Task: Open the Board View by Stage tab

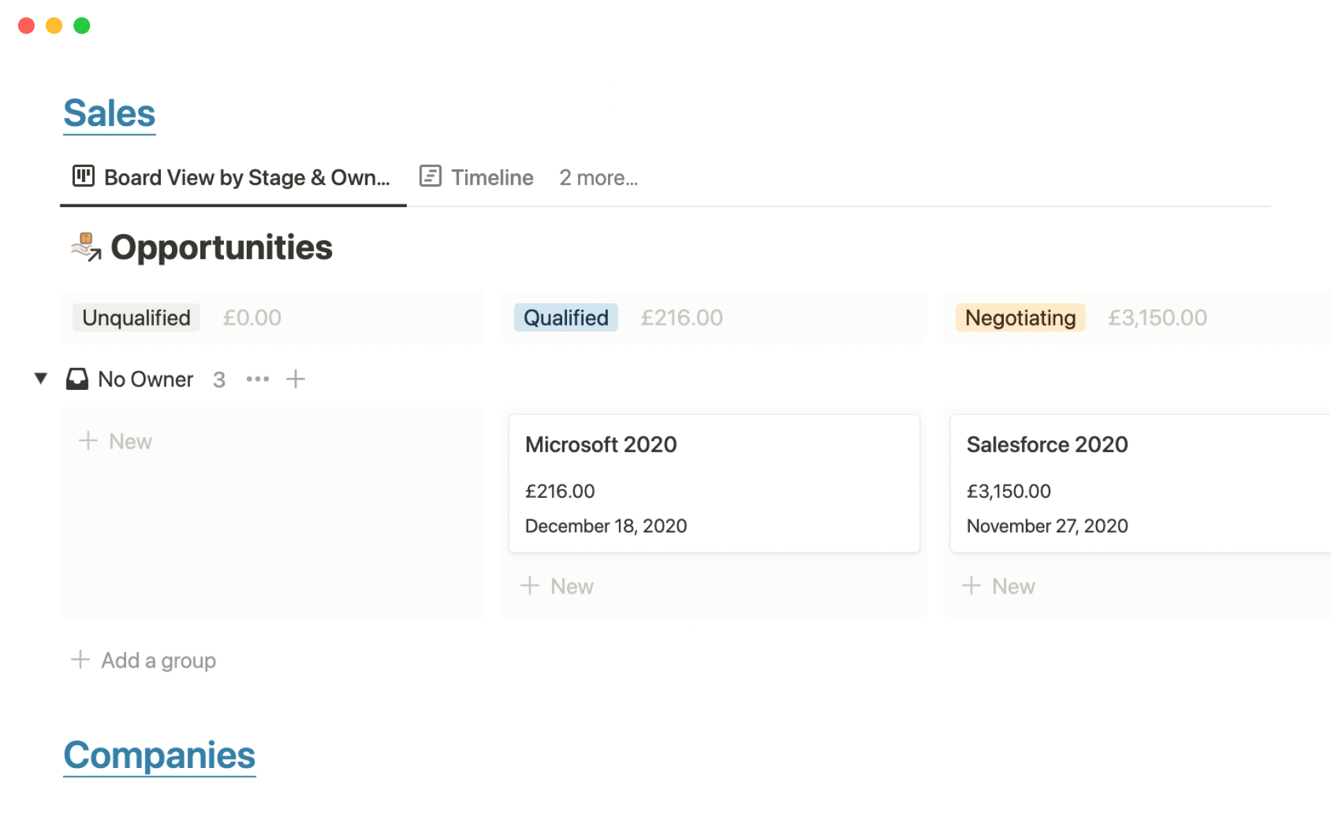Action: tap(246, 178)
